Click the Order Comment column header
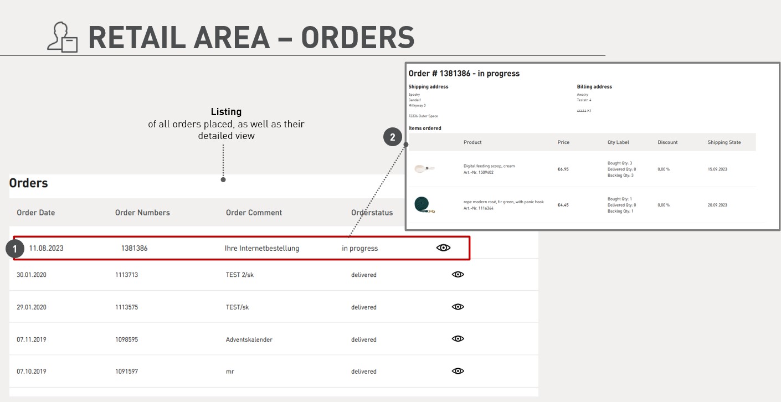The width and height of the screenshot is (781, 402). pos(254,213)
